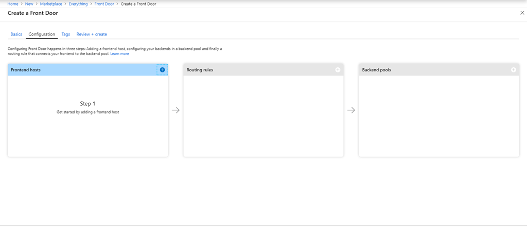Click 'Get started by adding a frontend host'
527x229 pixels.
87,112
